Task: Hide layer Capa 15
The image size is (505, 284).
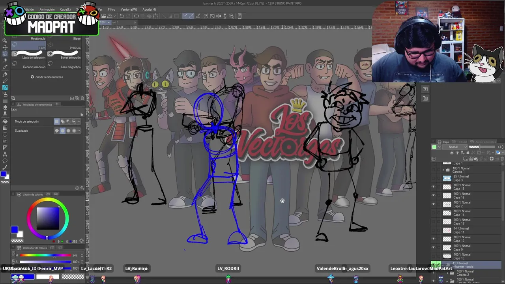Action: (x=433, y=187)
